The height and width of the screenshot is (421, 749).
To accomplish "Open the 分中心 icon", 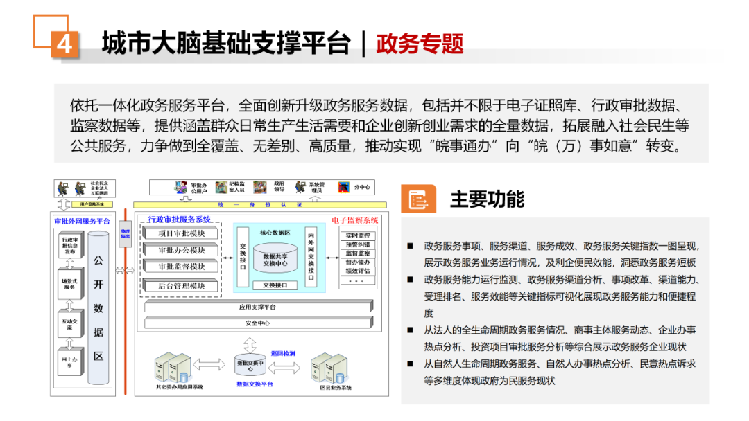I will pos(343,186).
